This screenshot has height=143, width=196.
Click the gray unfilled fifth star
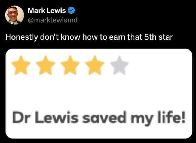[120, 65]
